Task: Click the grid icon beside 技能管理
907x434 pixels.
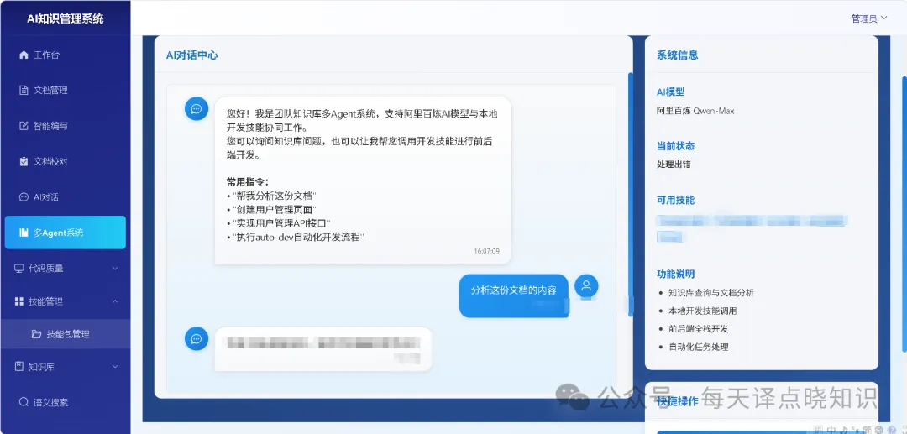Action: [x=18, y=301]
